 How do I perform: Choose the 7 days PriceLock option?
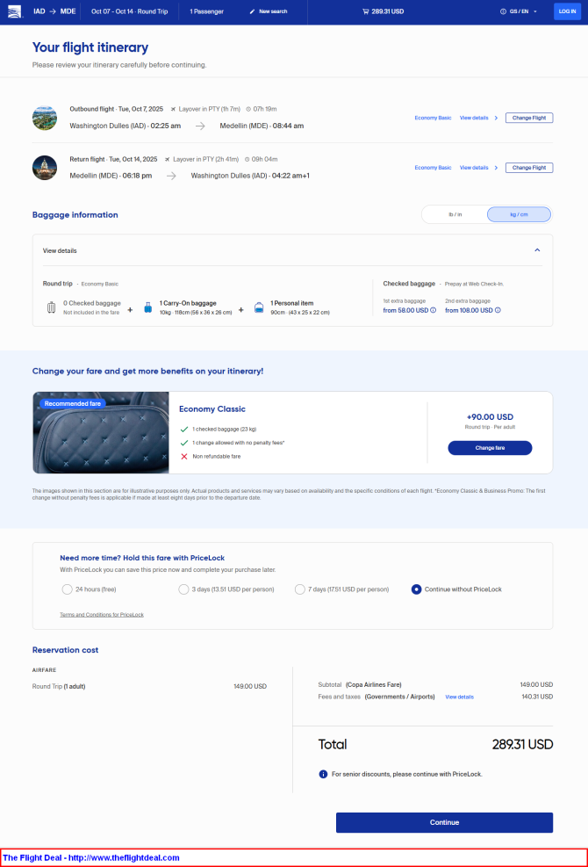299,589
